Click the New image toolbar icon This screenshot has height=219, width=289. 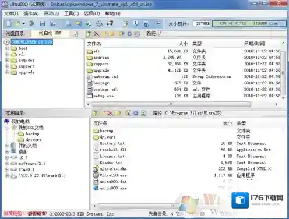(x=9, y=24)
